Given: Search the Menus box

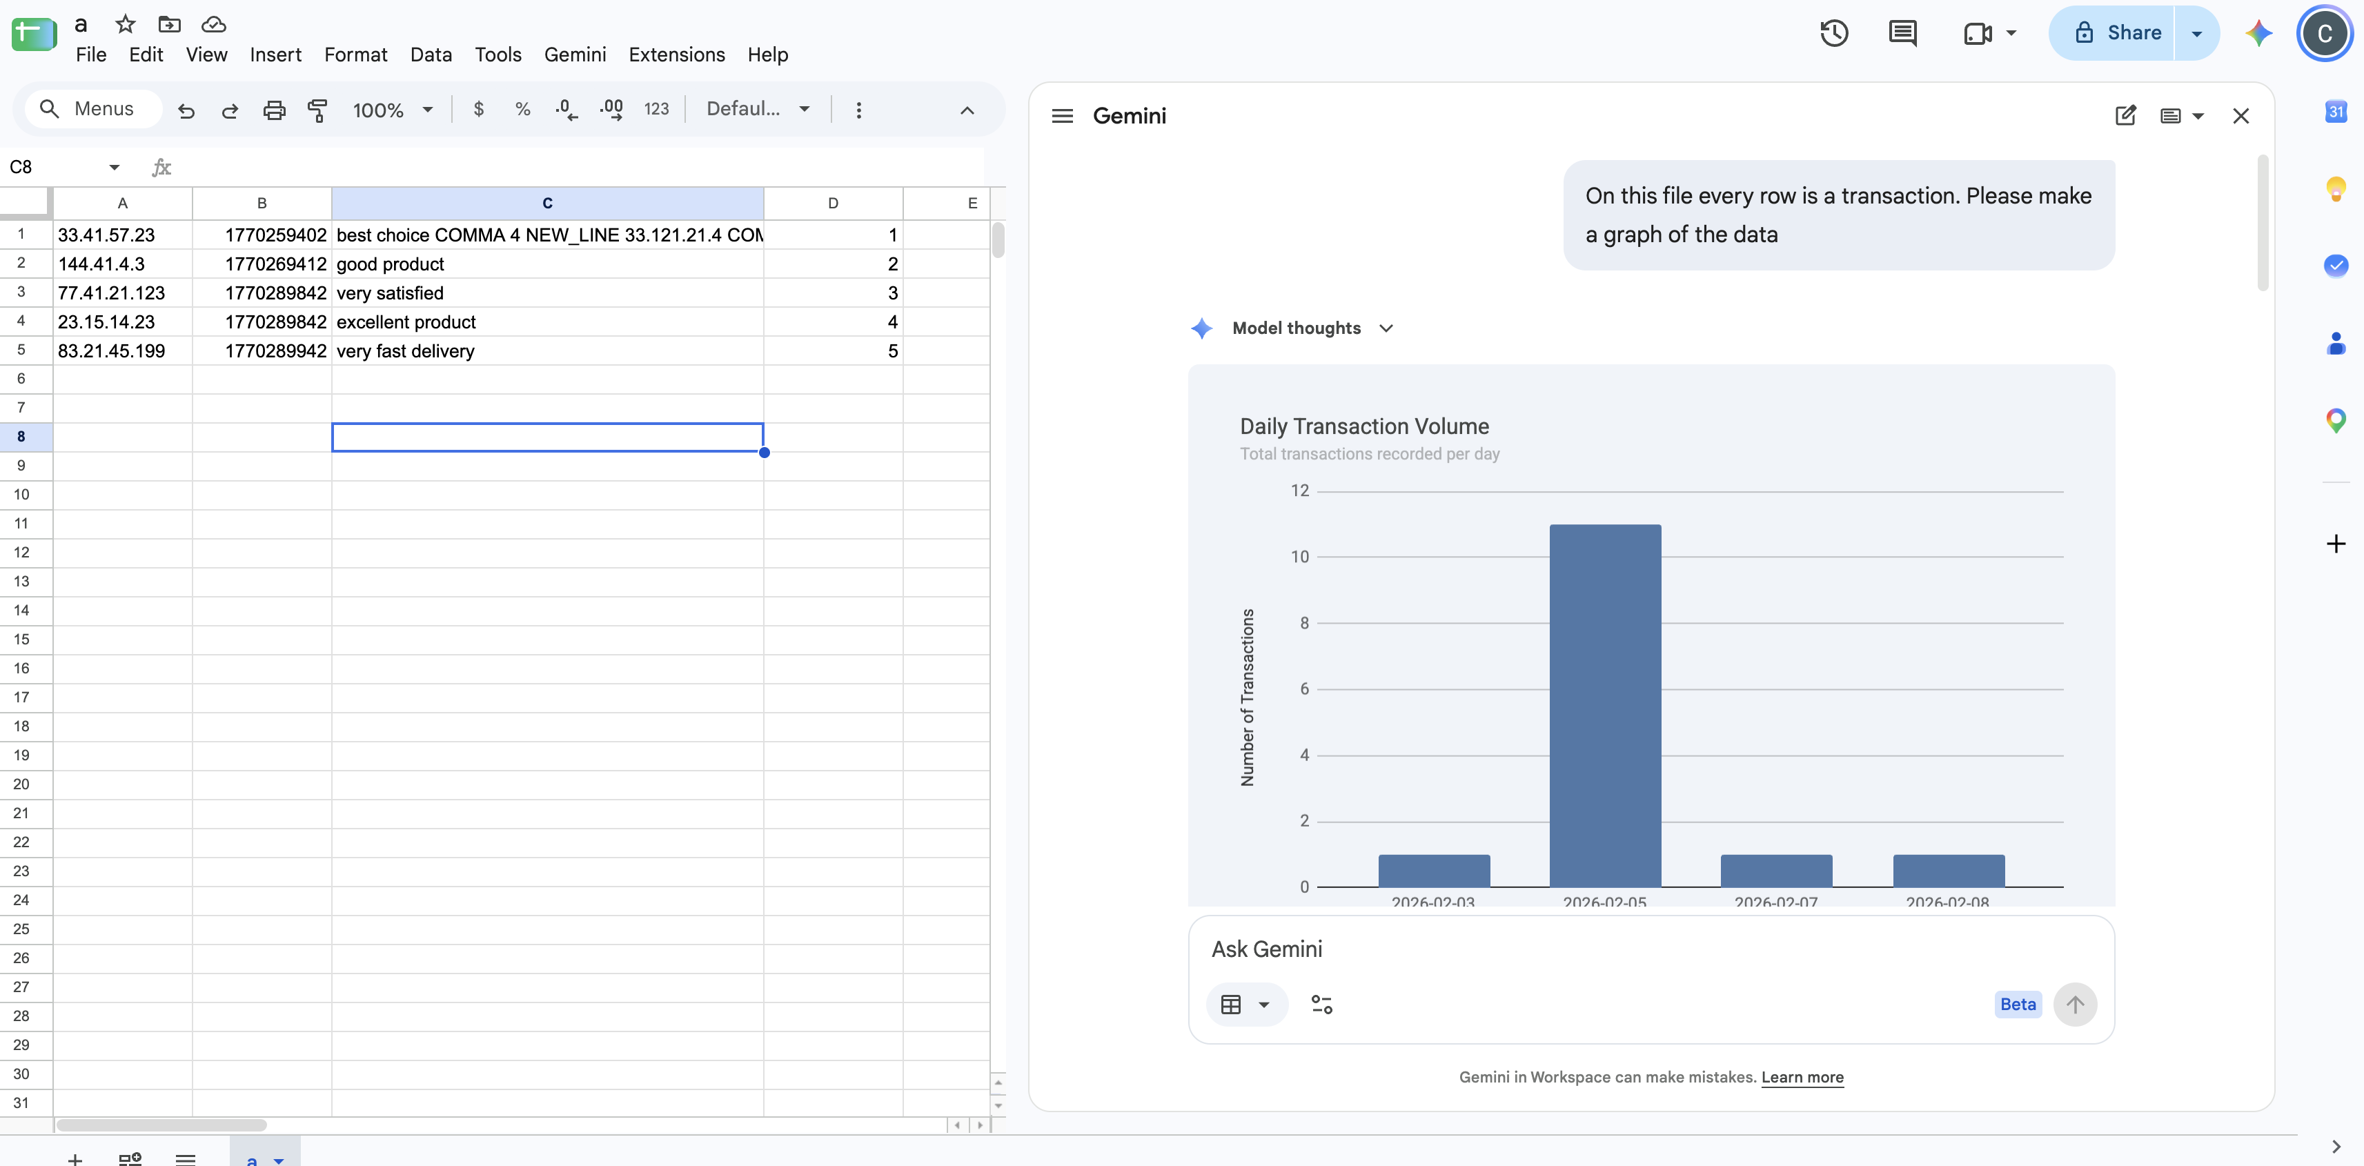Looking at the screenshot, I should pos(92,109).
